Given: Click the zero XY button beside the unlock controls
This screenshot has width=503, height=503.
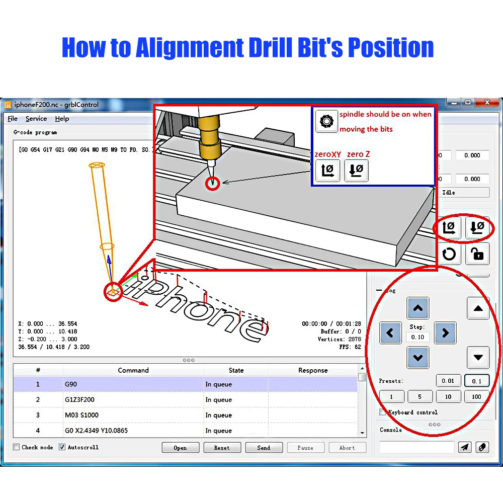Looking at the screenshot, I should 449,227.
